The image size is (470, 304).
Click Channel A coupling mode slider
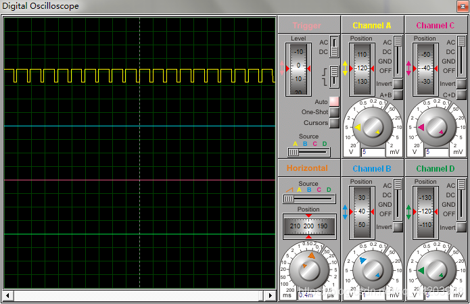[398, 57]
